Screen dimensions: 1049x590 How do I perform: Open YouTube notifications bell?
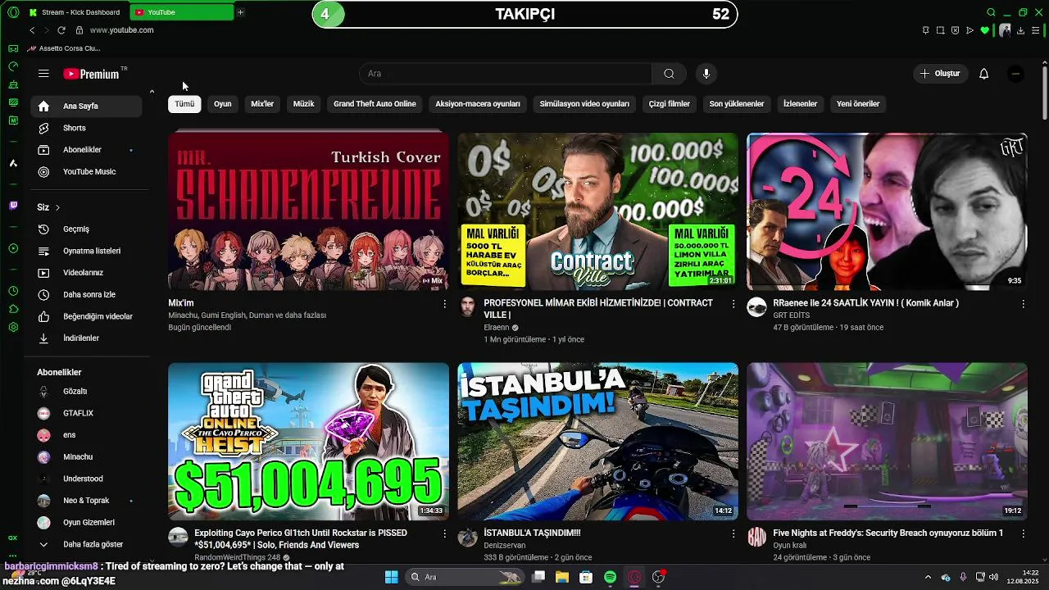983,74
